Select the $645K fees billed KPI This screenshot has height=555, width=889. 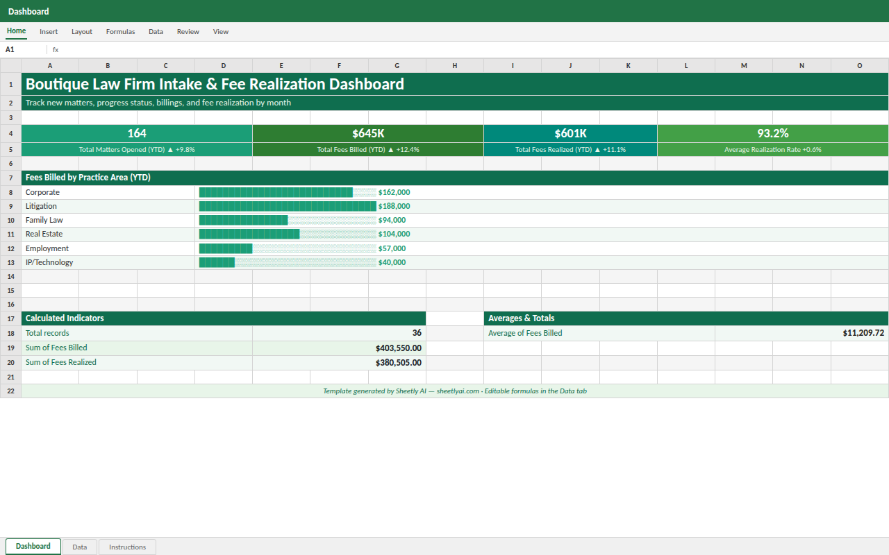pyautogui.click(x=368, y=133)
